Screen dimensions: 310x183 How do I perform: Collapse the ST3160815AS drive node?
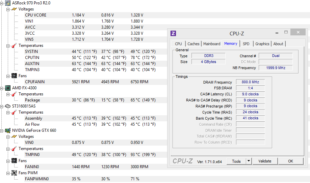(x=2, y=106)
